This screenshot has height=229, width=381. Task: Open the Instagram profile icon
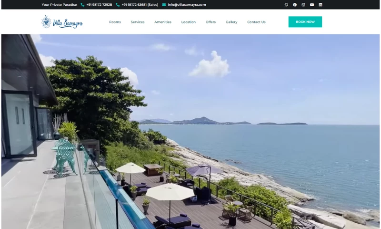[x=303, y=5]
